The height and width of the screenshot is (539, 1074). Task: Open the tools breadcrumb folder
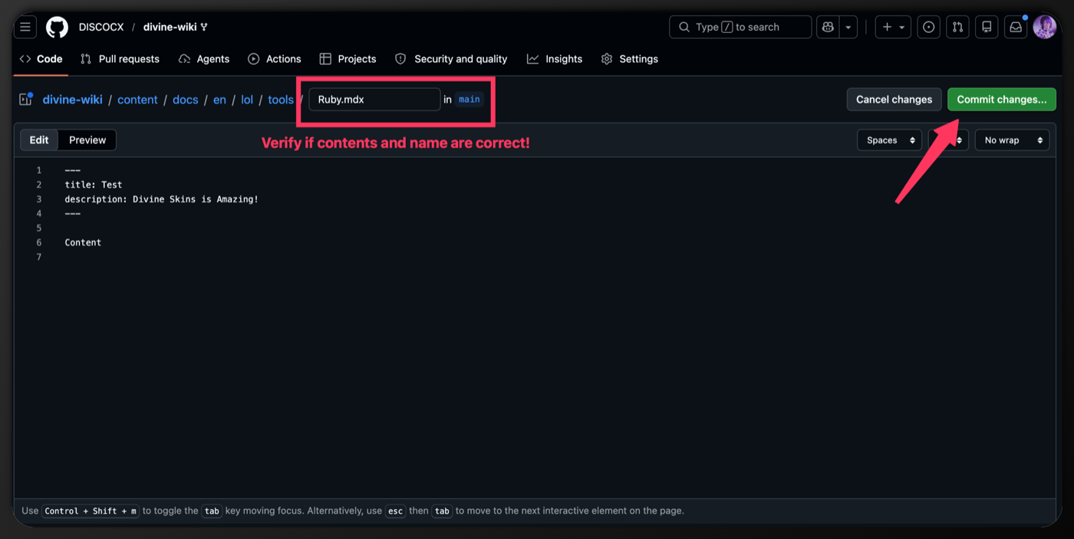[x=281, y=100]
